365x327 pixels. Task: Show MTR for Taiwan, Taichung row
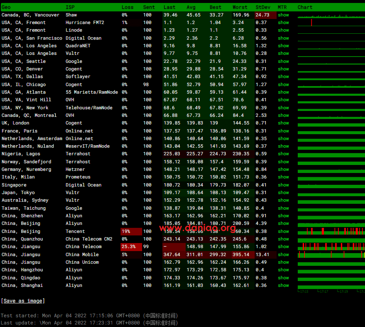click(283, 208)
